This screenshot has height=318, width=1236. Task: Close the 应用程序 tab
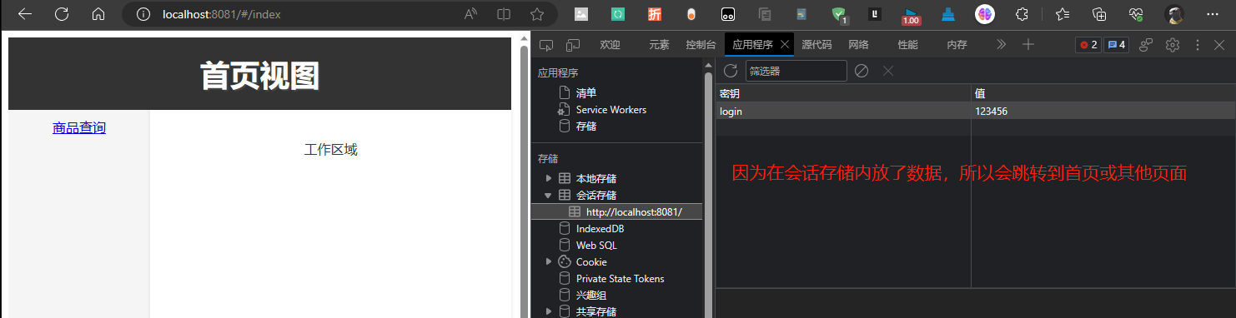tap(786, 45)
